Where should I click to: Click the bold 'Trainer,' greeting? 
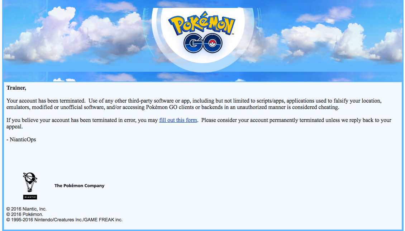[16, 88]
